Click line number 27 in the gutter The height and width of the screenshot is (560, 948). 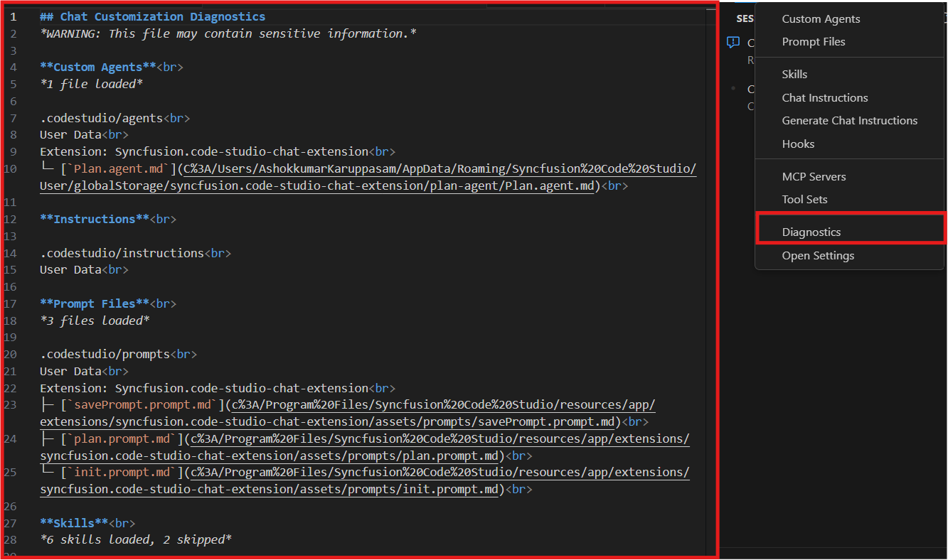click(x=10, y=523)
